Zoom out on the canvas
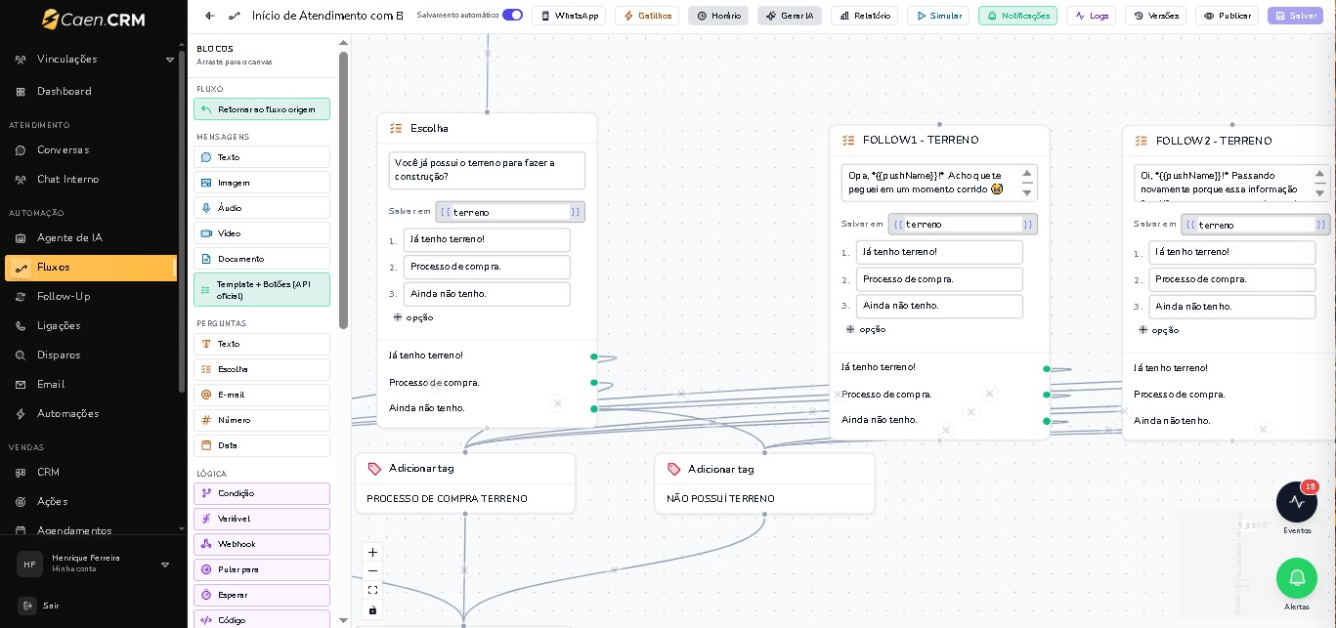Screen dimensions: 1336x628 372,571
